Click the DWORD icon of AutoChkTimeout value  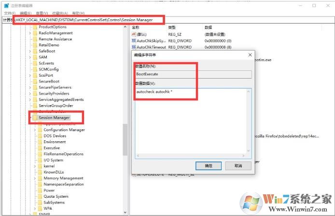[134, 47]
